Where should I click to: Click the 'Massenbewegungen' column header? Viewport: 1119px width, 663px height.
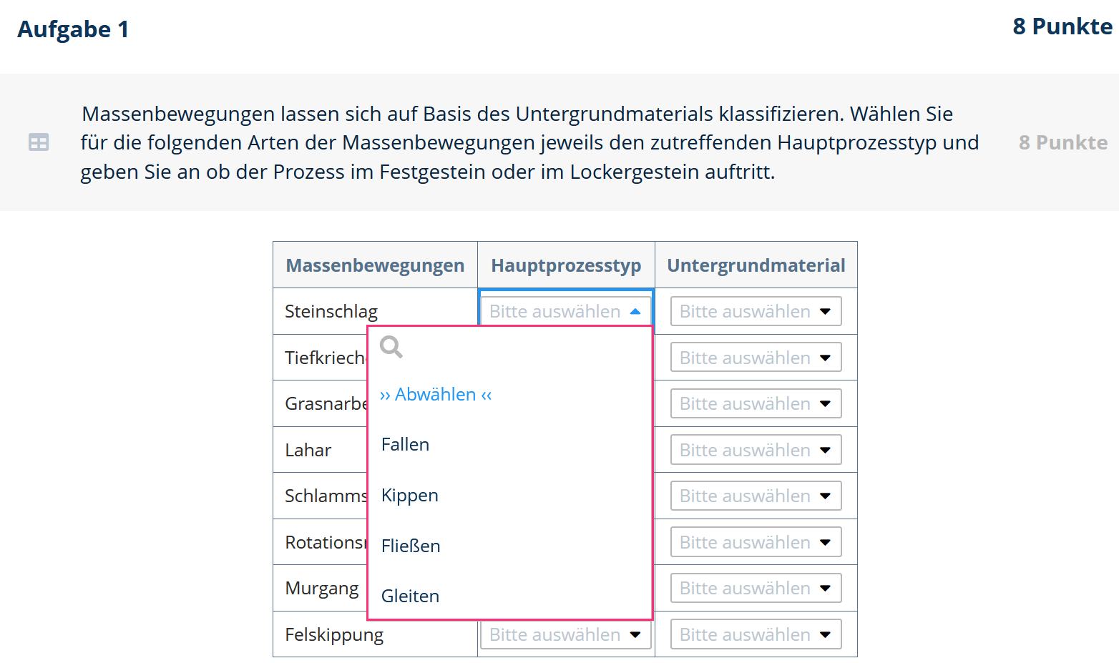pos(375,265)
